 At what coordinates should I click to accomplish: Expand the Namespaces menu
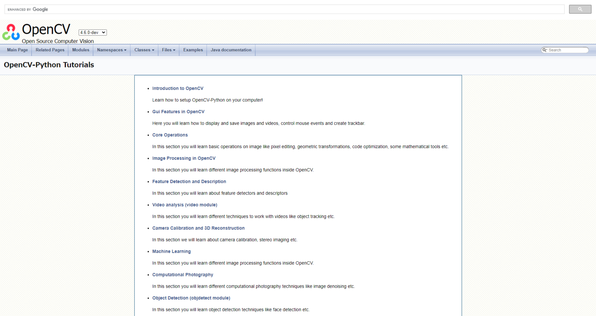click(x=111, y=50)
